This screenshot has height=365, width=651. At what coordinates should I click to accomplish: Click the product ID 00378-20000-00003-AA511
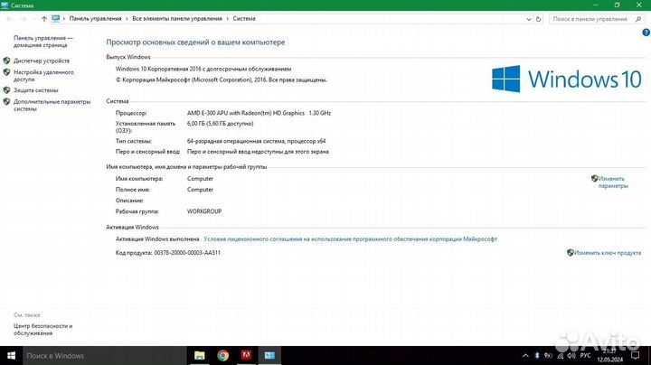click(x=187, y=253)
